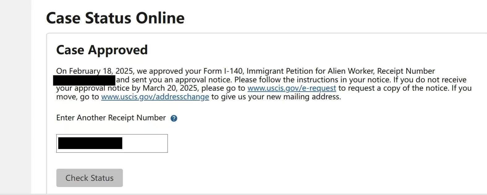
Task: Click the gray left margin panel
Action: (15, 97)
